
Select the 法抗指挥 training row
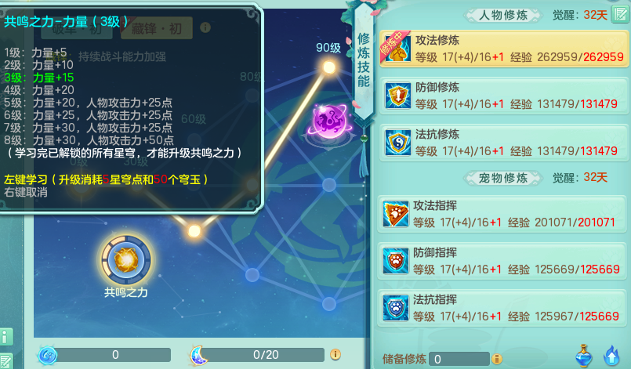[502, 308]
